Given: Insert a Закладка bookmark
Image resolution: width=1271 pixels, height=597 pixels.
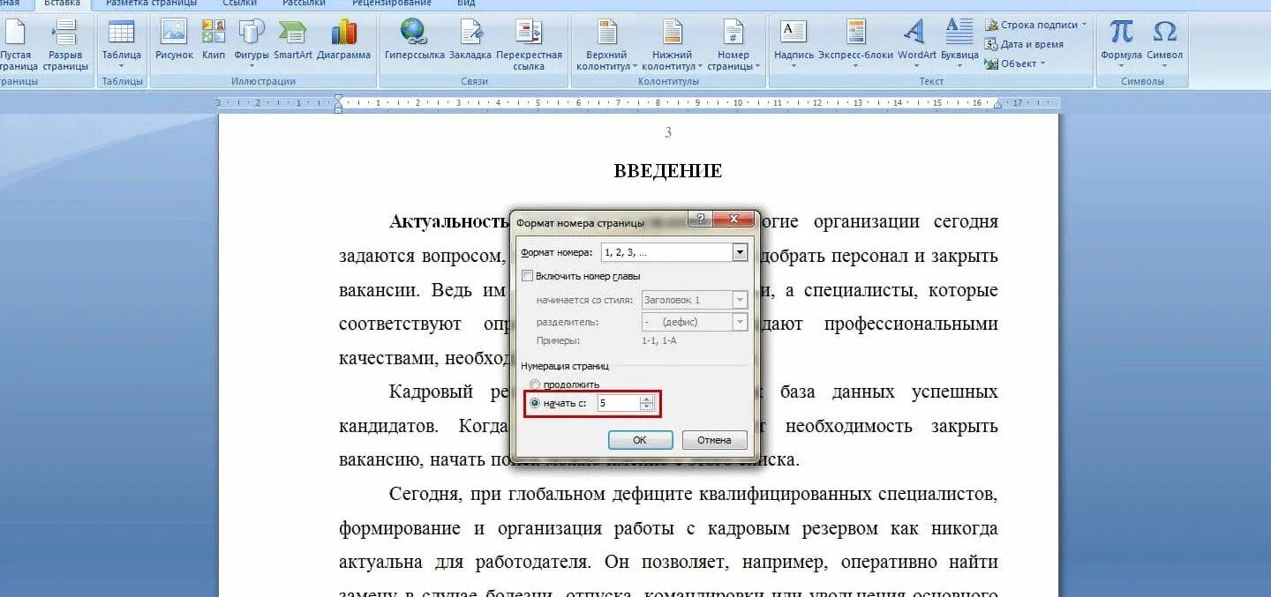Looking at the screenshot, I should point(470,40).
